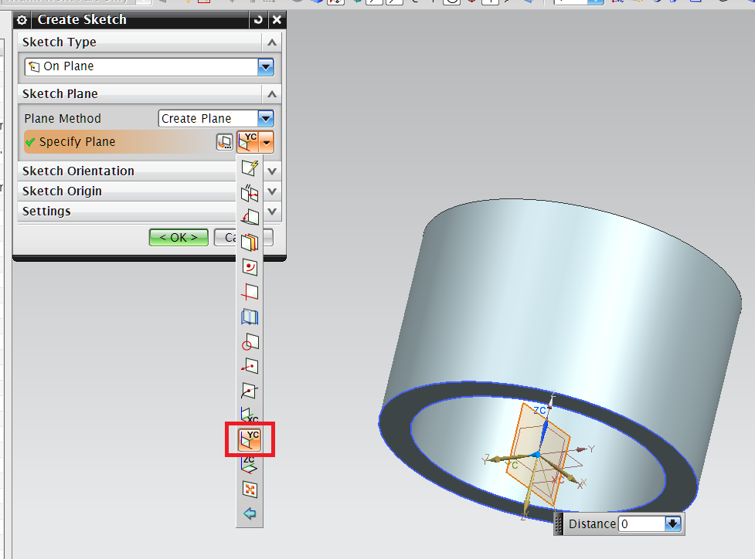Click the gear icon in the dialog title bar
The width and height of the screenshot is (755, 559).
point(21,19)
